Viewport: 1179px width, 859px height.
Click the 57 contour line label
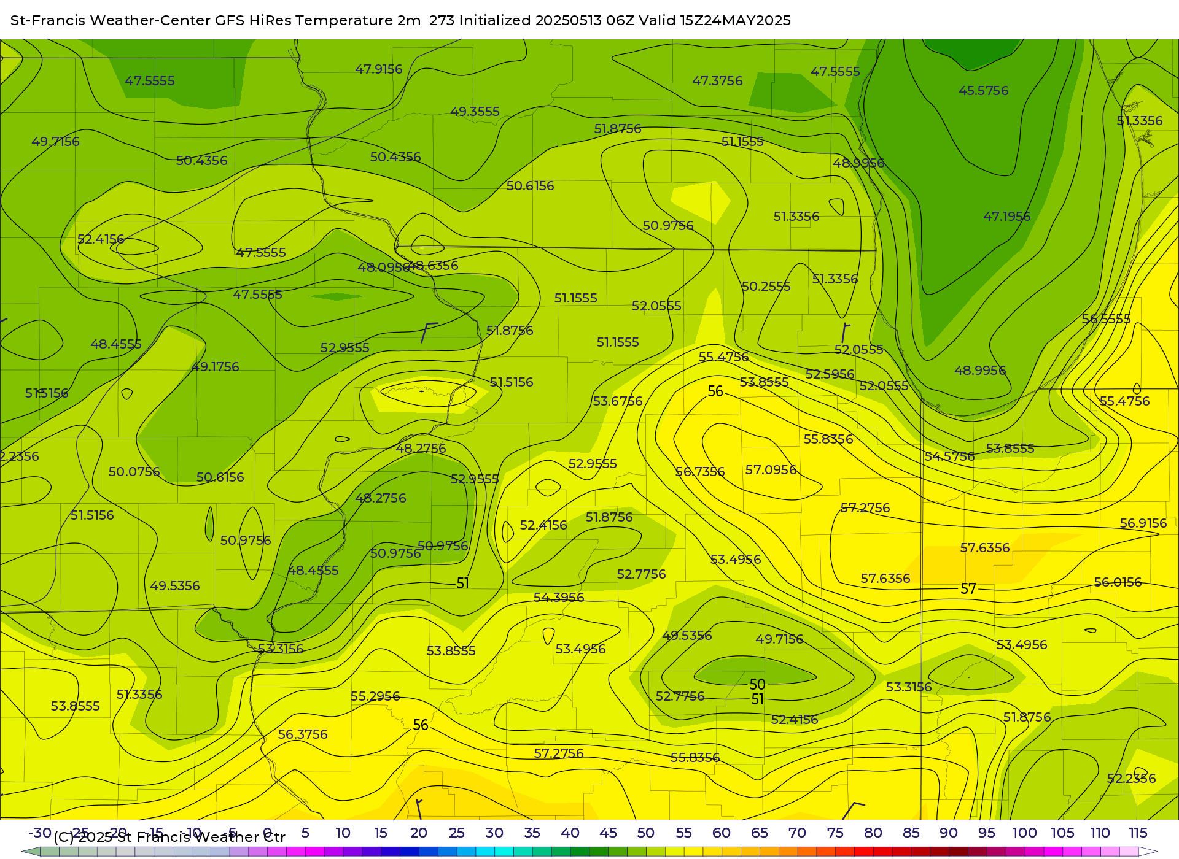[x=968, y=589]
